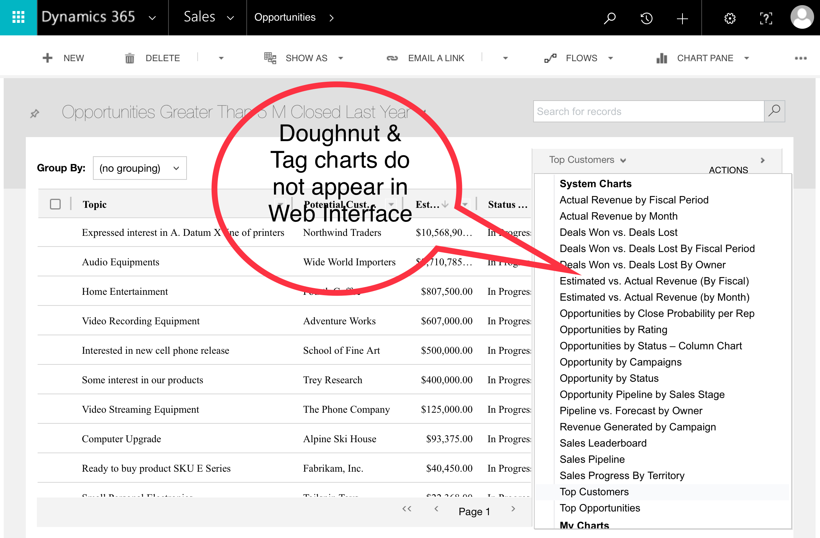This screenshot has height=538, width=820.
Task: Choose Opportunities by Rating chart
Action: (x=613, y=329)
